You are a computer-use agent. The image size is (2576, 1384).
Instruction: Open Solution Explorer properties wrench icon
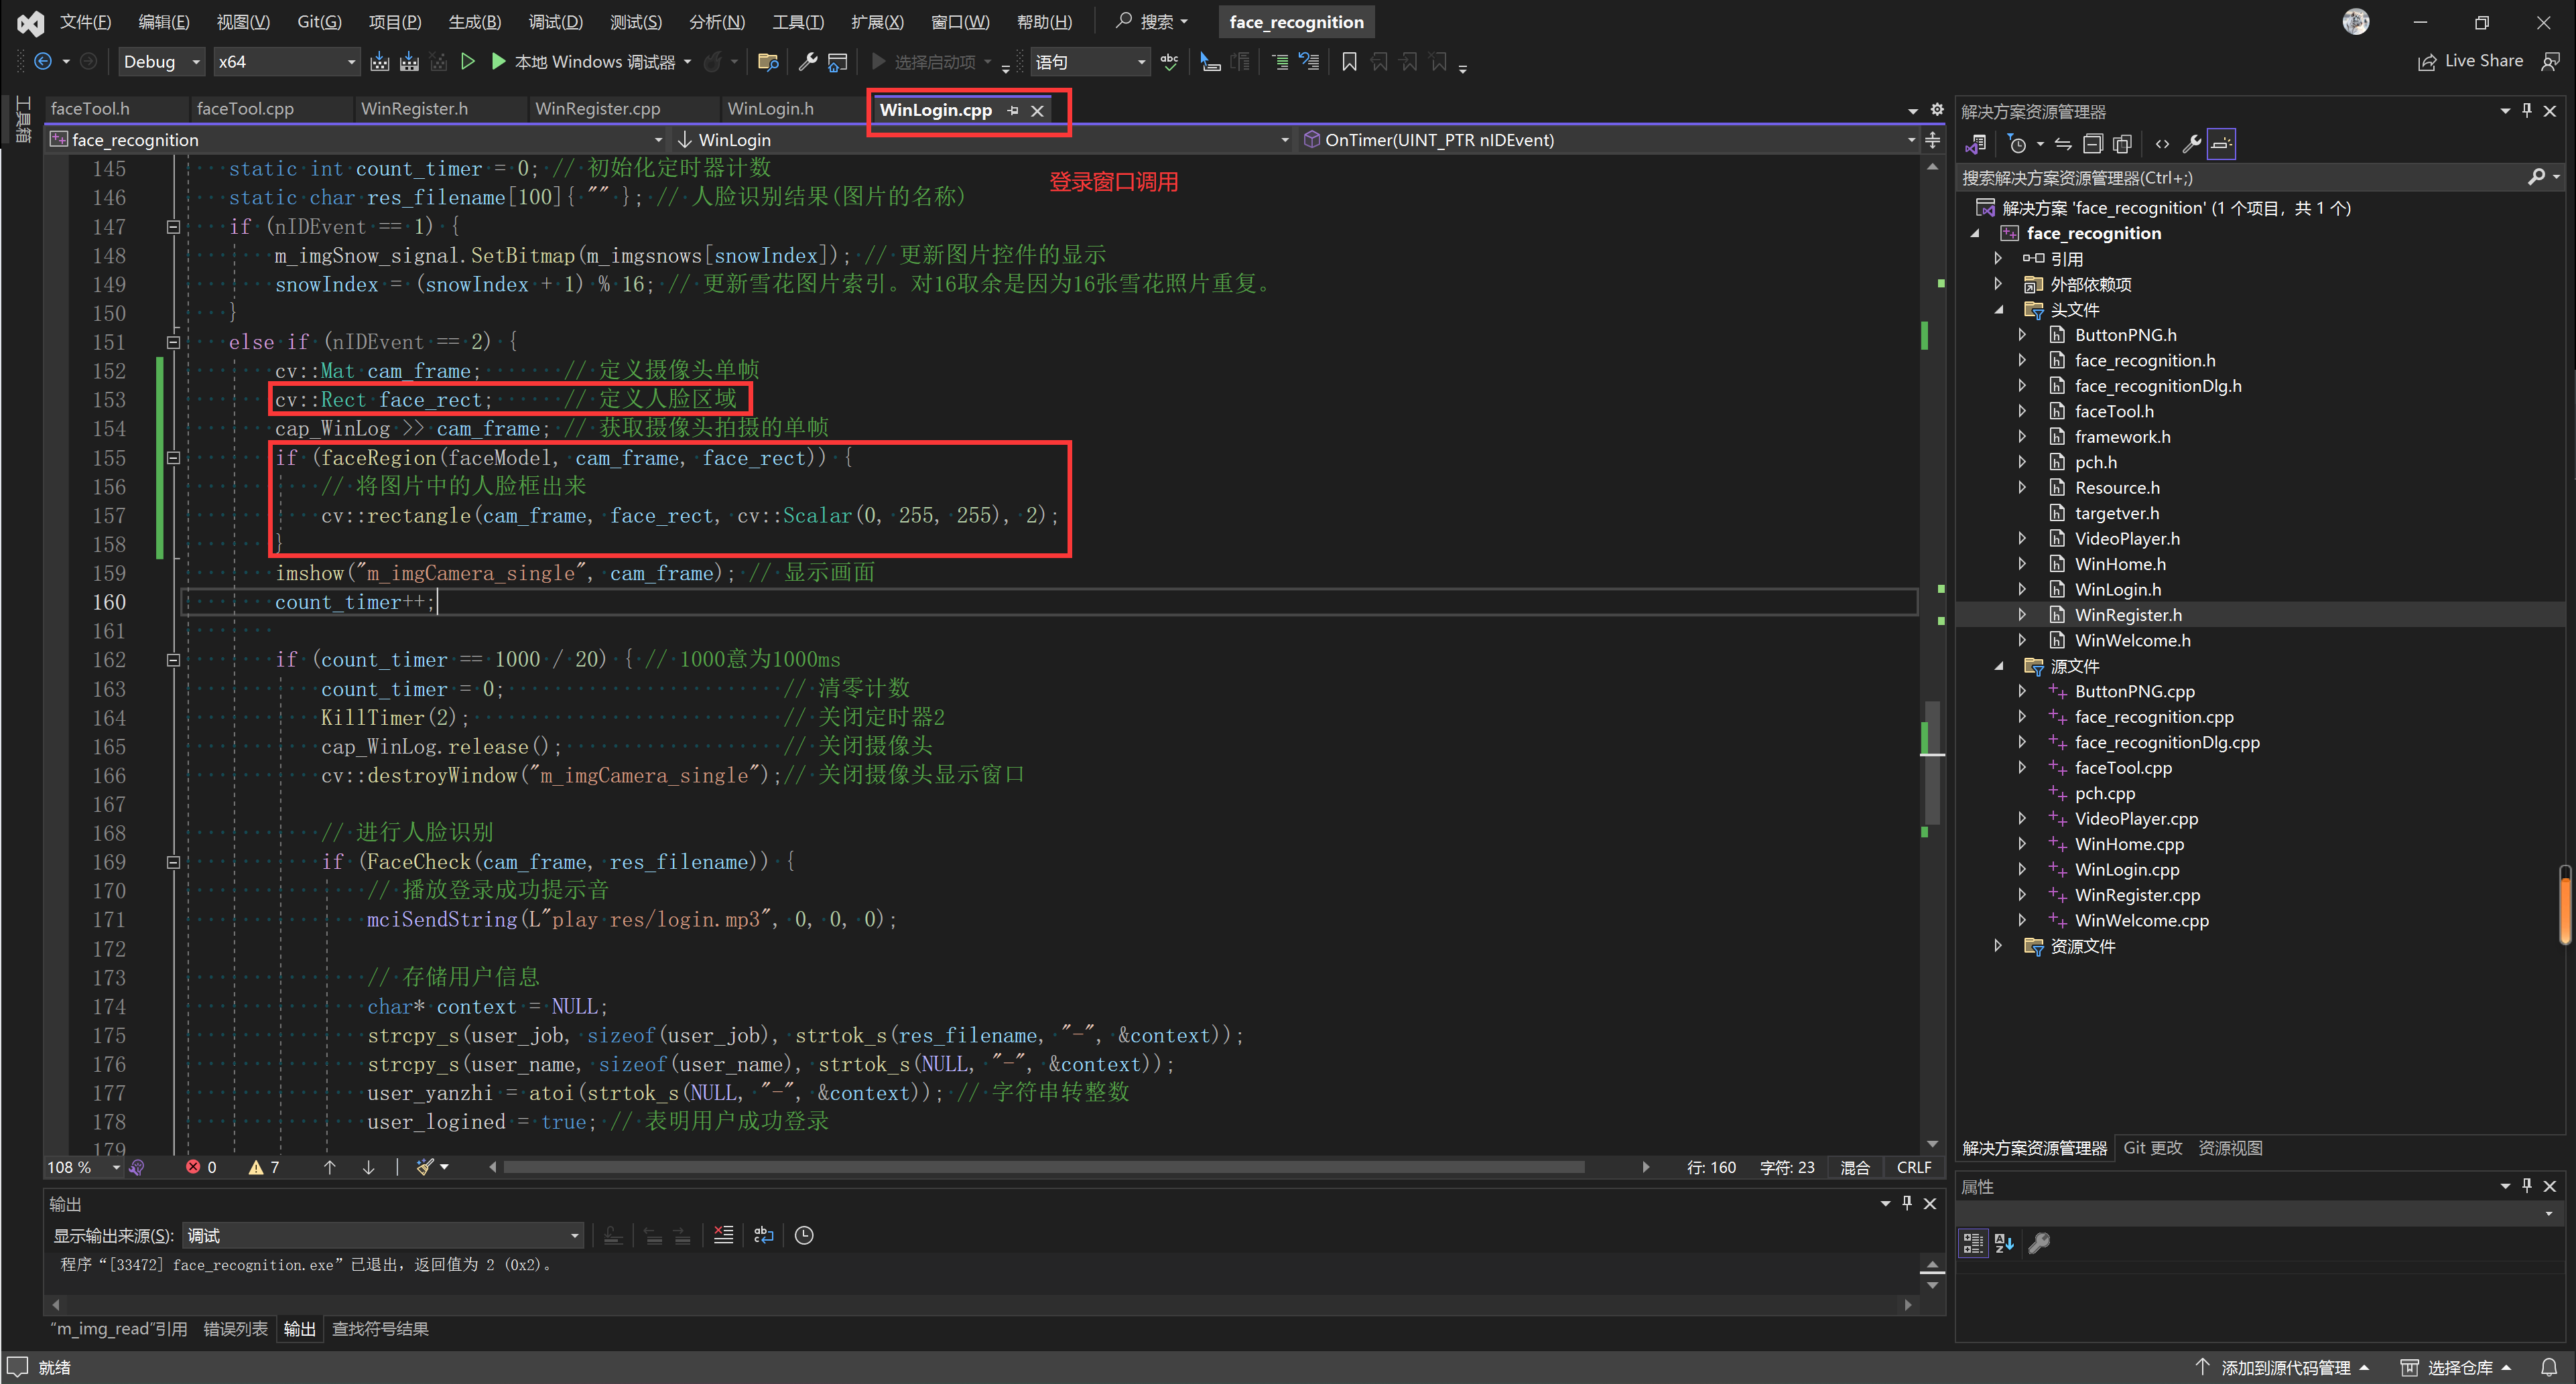click(x=2191, y=144)
